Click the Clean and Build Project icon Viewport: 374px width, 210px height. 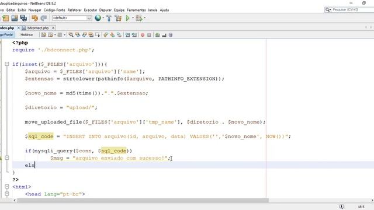point(118,18)
